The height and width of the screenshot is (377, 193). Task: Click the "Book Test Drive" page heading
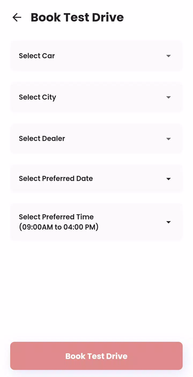tap(77, 17)
